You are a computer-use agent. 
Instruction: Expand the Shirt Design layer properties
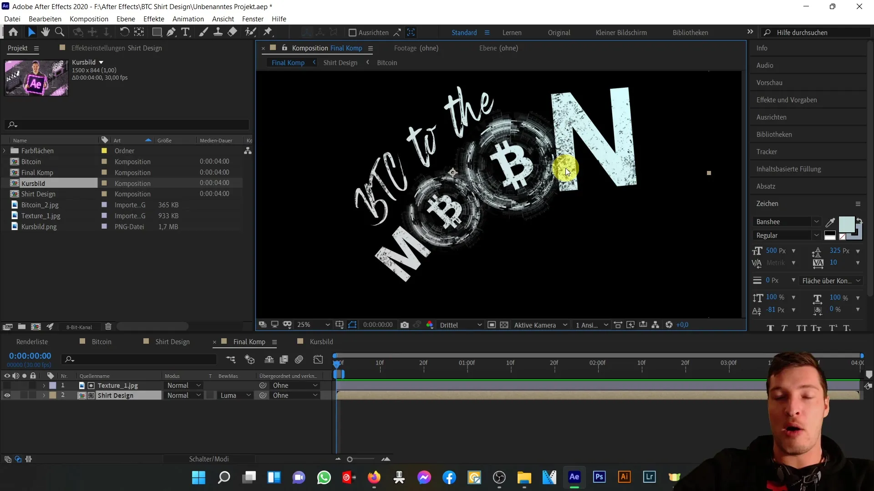coord(44,396)
